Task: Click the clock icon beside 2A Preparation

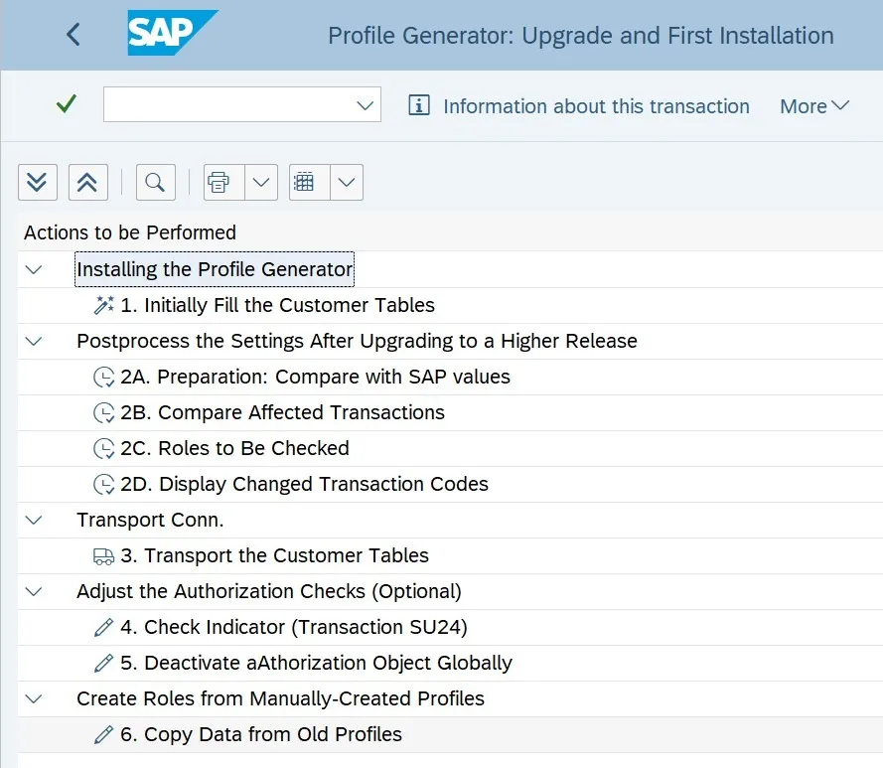Action: point(104,378)
